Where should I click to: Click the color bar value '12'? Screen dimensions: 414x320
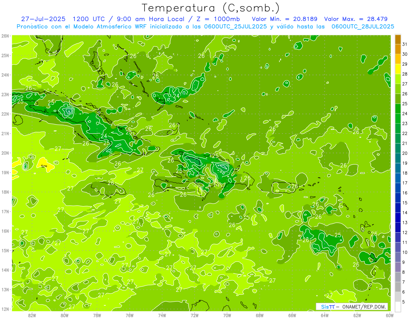click(x=405, y=232)
